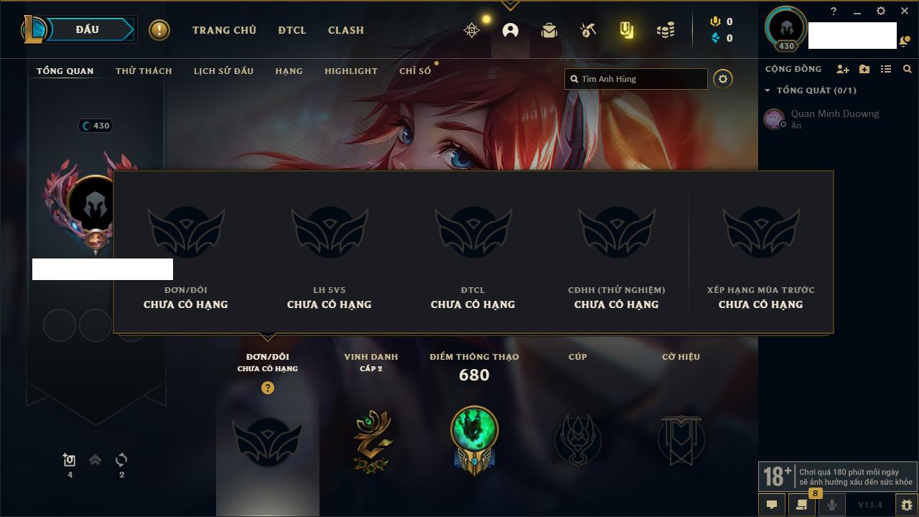Open the Store coins icon
This screenshot has width=919, height=517.
pos(666,30)
